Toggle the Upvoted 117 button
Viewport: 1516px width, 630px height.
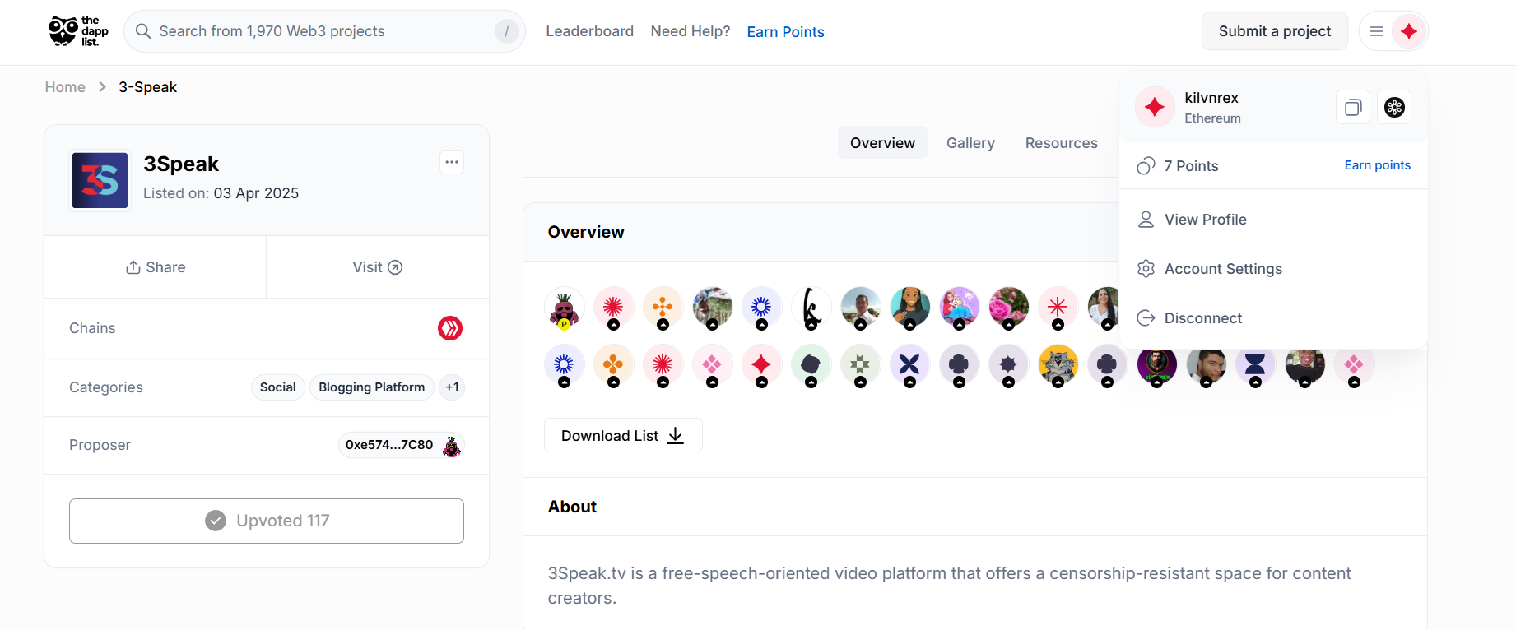[267, 521]
